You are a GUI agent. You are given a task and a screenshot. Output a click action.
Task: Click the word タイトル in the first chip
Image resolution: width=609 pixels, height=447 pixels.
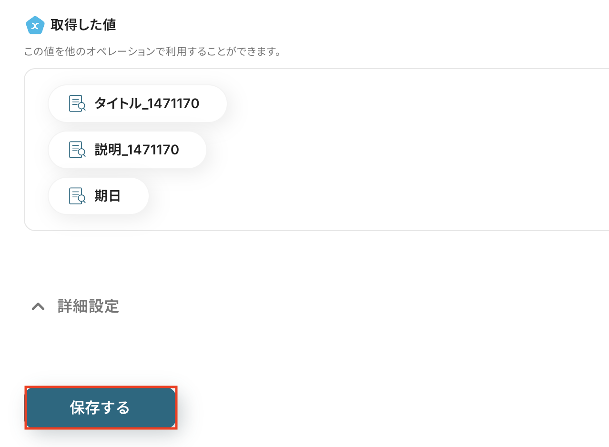point(115,103)
